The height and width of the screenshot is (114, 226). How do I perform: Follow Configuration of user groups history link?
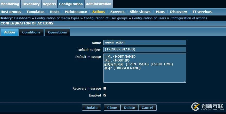coord(106,18)
